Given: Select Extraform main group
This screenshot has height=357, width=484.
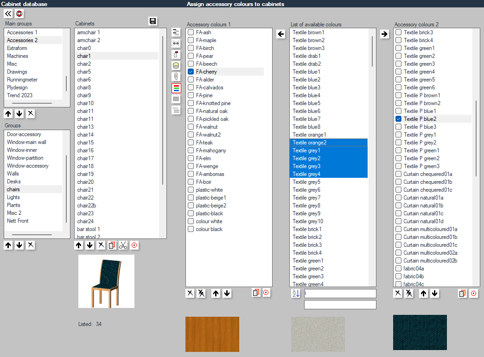Looking at the screenshot, I should [x=33, y=48].
